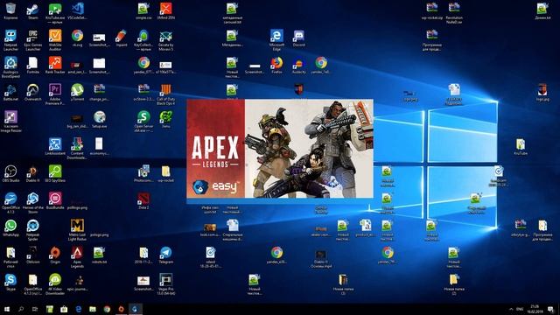Select the OBS Studio desktop icon
This screenshot has width=560, height=315.
click(10, 173)
